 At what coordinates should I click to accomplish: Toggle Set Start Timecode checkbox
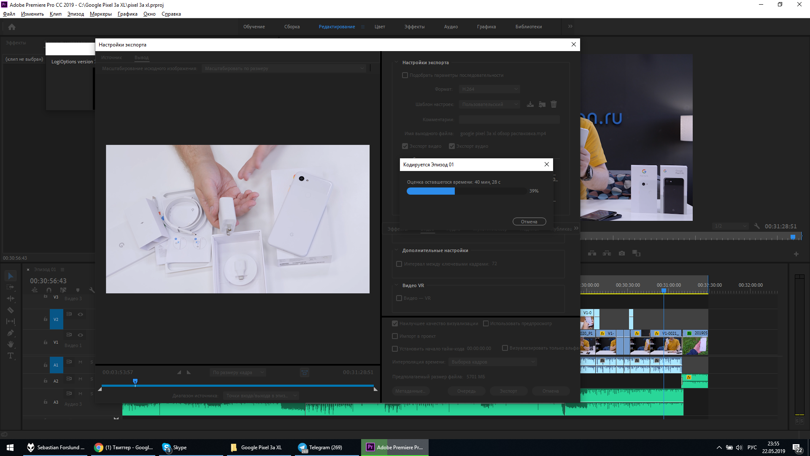[x=395, y=349]
